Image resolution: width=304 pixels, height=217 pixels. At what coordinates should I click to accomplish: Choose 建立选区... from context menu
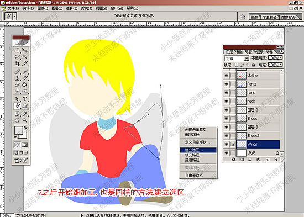[198, 150]
